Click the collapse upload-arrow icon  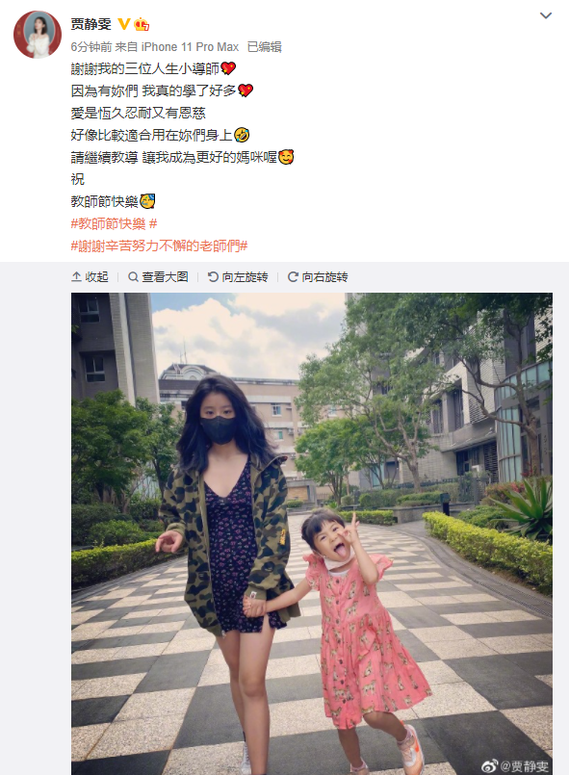point(77,277)
